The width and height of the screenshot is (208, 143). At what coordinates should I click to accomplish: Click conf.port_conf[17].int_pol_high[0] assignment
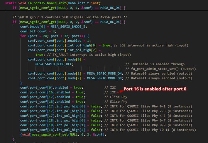61,106
